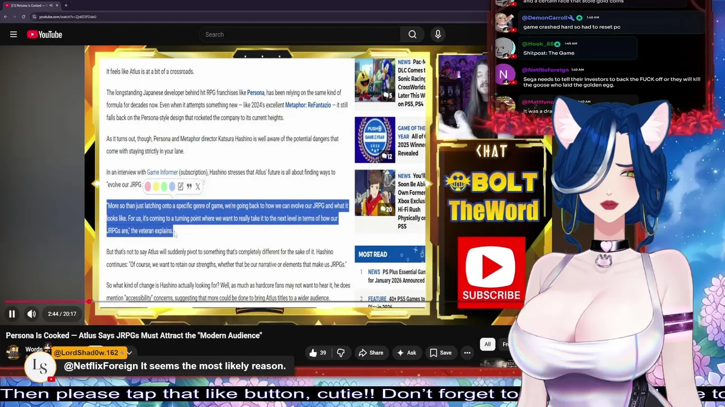This screenshot has width=725, height=407.
Task: Open the Game Informer link
Action: [x=162, y=172]
